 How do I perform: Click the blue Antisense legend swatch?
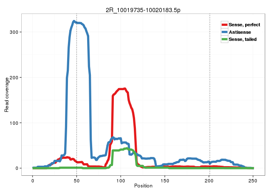(224, 32)
